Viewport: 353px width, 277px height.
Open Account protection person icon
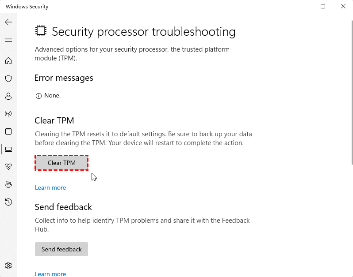click(8, 96)
